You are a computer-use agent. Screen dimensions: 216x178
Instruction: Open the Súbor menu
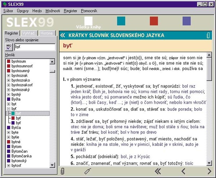(x=8, y=11)
